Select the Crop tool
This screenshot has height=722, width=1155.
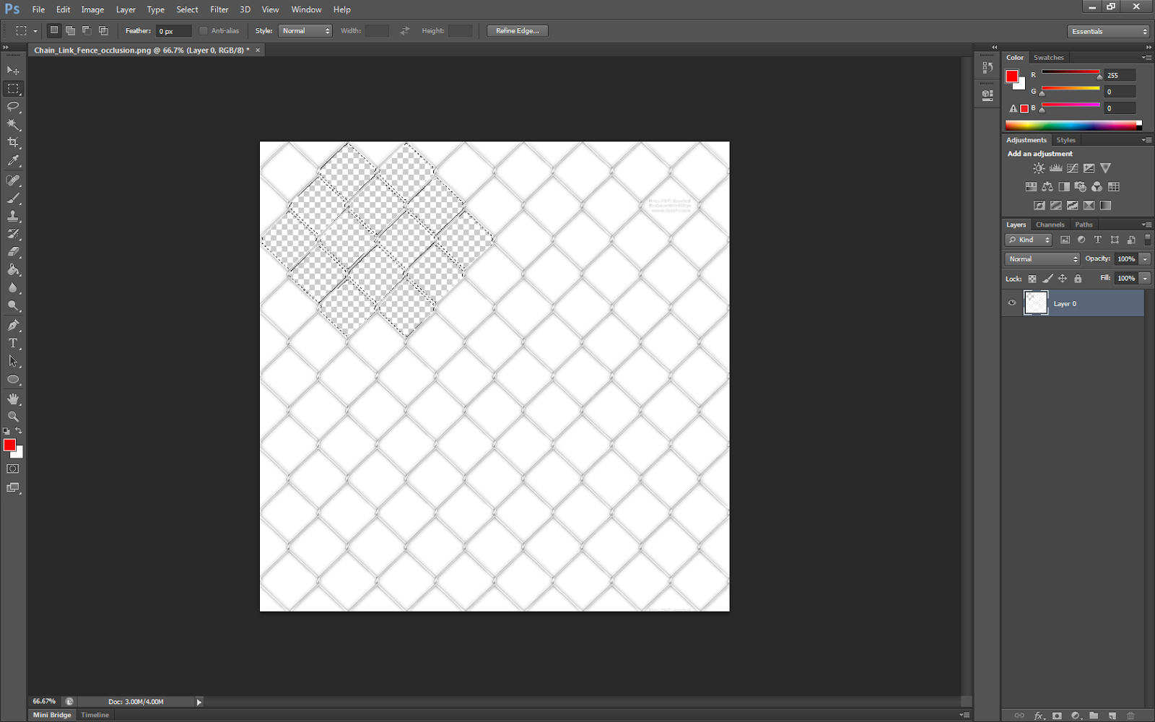click(13, 143)
